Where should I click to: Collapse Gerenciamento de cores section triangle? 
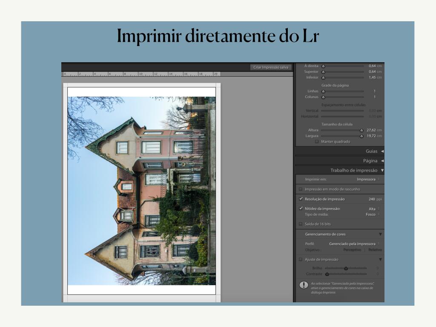[380, 234]
